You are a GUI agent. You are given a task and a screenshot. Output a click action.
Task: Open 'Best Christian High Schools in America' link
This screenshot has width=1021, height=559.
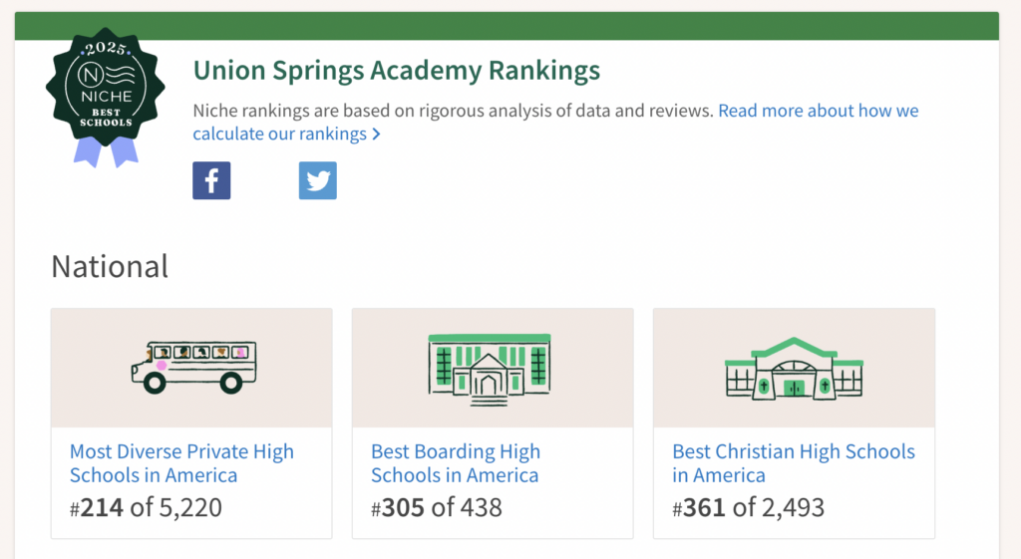pos(794,462)
